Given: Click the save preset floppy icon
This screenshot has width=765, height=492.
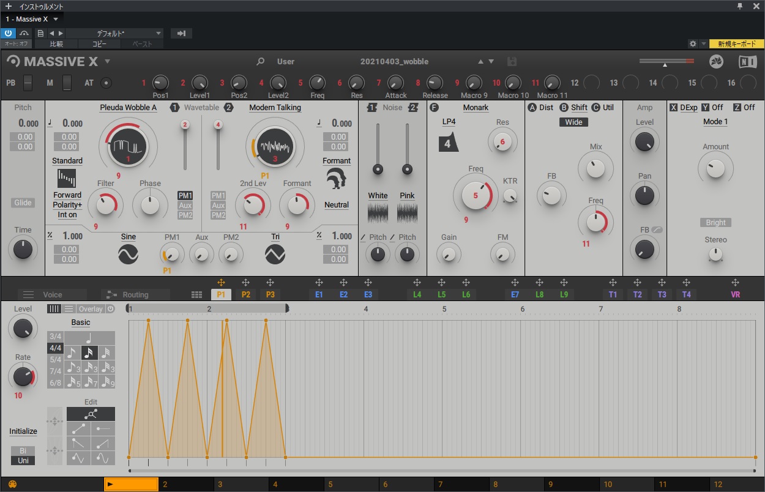Looking at the screenshot, I should point(512,61).
